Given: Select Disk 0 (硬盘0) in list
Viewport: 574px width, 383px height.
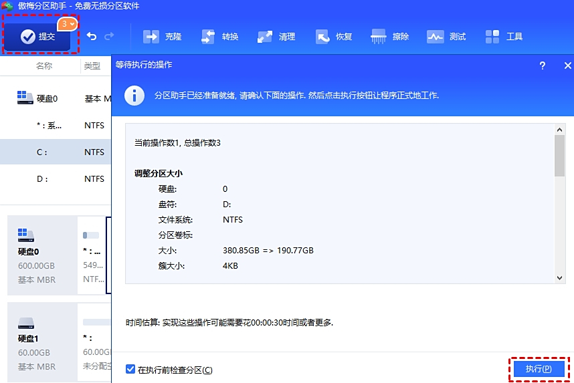Looking at the screenshot, I should pyautogui.click(x=47, y=98).
